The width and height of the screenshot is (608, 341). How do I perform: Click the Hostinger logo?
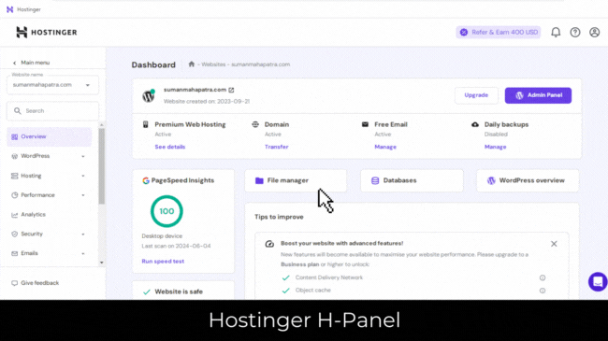coord(47,32)
